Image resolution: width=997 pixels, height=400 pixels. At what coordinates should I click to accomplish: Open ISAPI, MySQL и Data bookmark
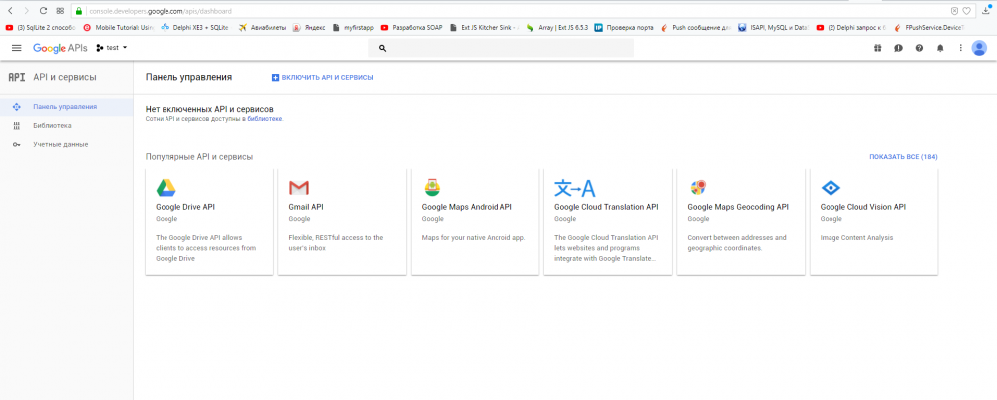point(774,27)
